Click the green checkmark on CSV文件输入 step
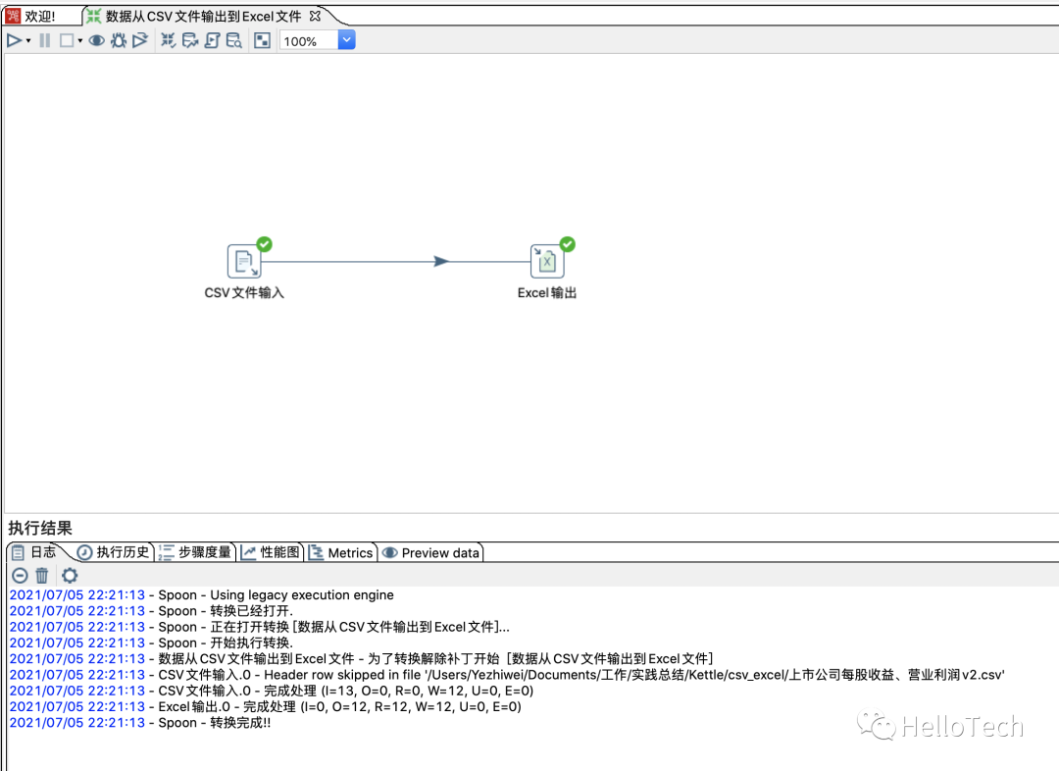Image resolution: width=1059 pixels, height=771 pixels. coord(265,244)
